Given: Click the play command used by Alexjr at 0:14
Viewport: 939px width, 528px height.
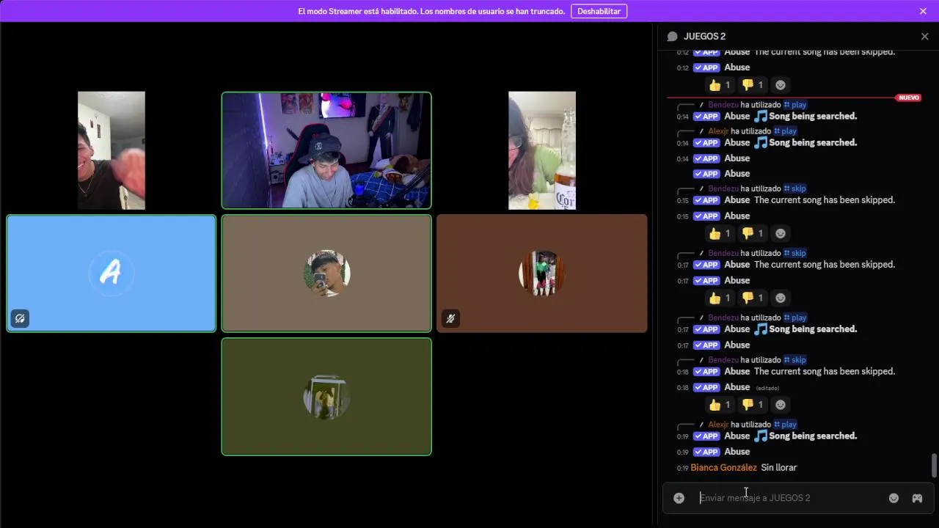Looking at the screenshot, I should (785, 131).
